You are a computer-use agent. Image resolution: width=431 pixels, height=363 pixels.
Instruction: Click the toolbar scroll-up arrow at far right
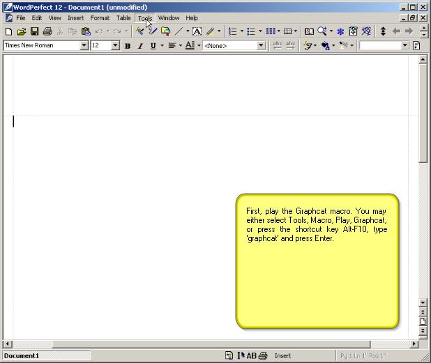tap(424, 28)
